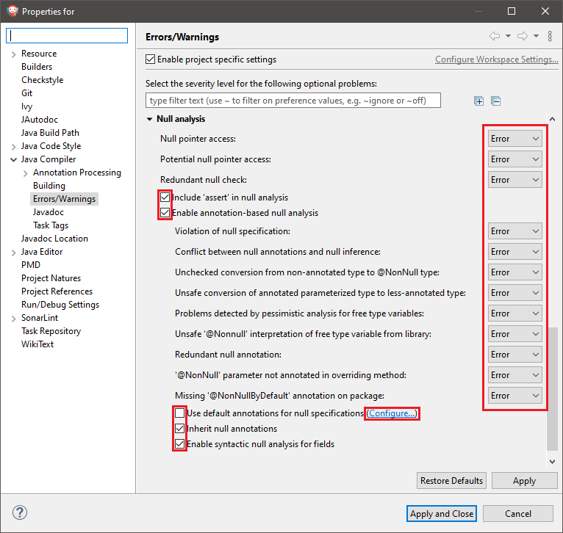Click the Configure... link for default annotations
Screen dimensions: 563x533
pos(392,413)
